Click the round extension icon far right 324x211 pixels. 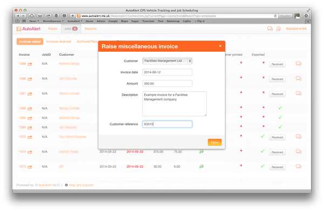coord(306,16)
